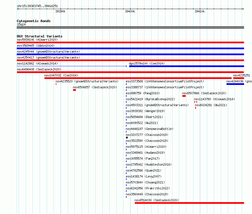Open nsv6496408 (Sedlazeck2020) variant label

click(x=39, y=69)
